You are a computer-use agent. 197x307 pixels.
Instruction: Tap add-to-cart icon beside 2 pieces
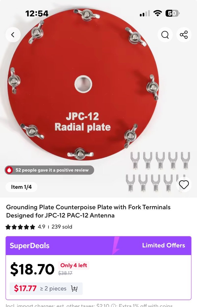[x=74, y=289]
